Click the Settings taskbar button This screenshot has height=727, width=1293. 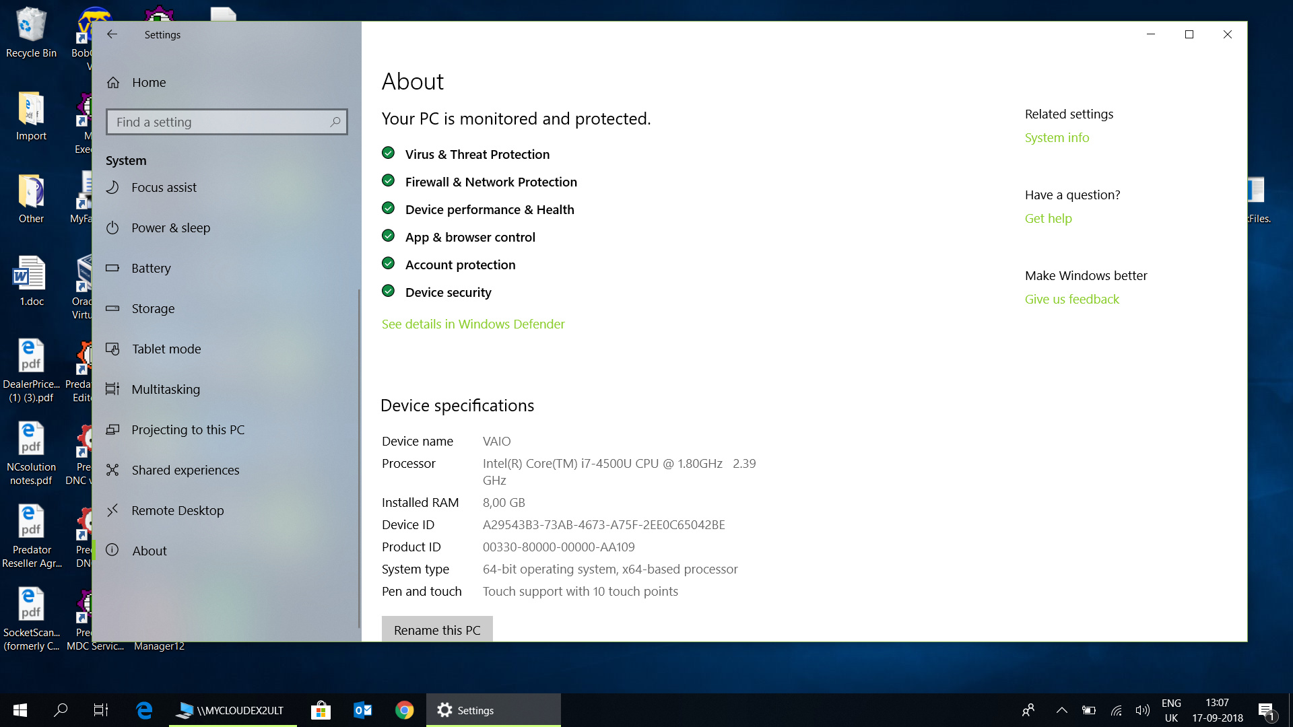coord(494,710)
